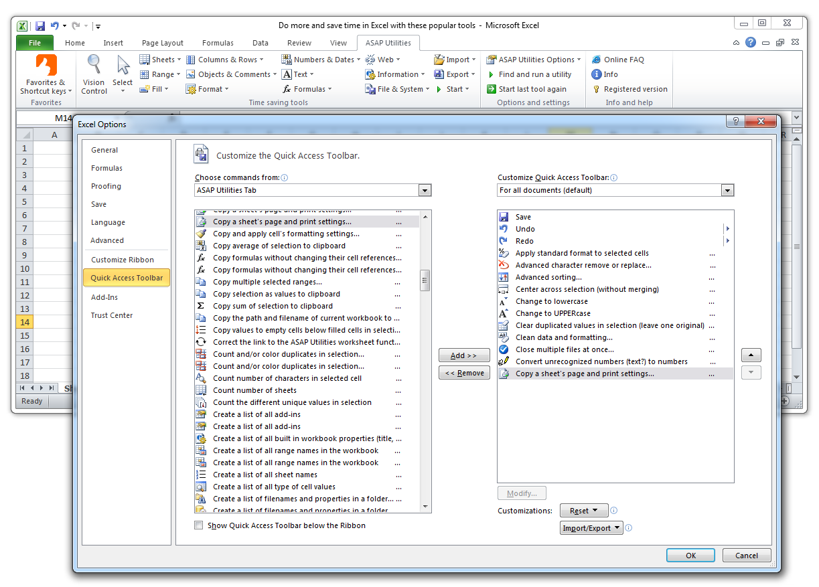Select Advanced sorting icon in right list
The image size is (819, 587).
tap(504, 277)
